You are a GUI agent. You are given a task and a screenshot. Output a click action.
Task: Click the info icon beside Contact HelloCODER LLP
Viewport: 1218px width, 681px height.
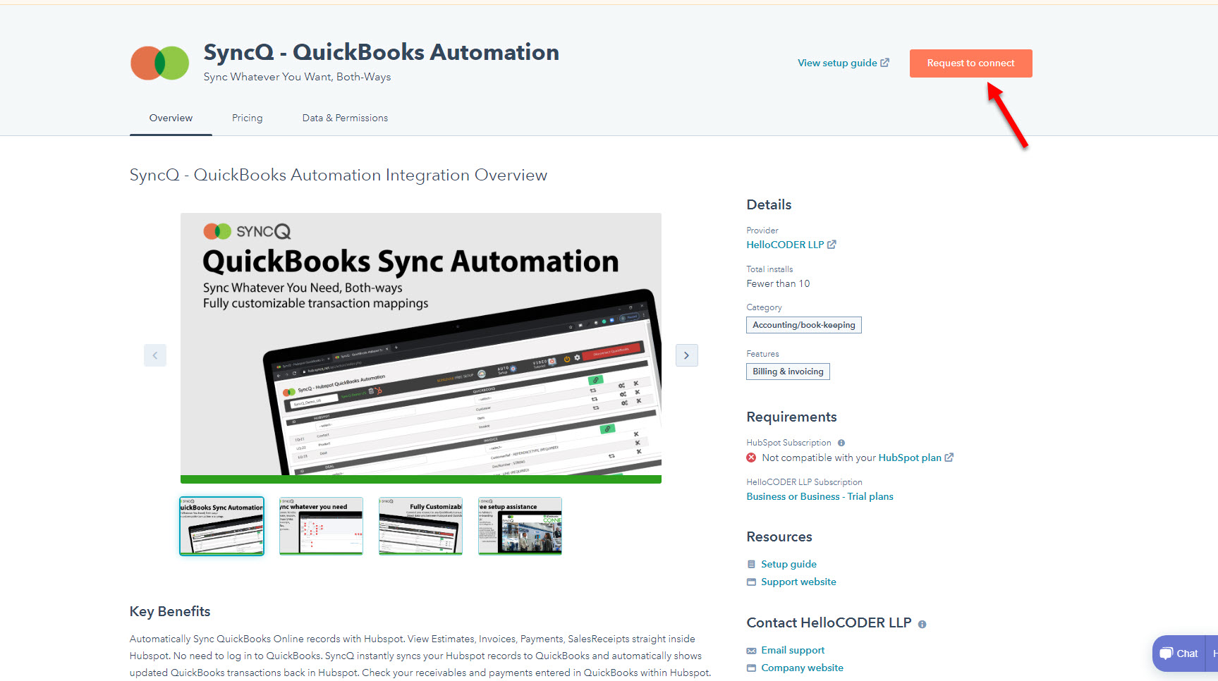click(x=922, y=623)
